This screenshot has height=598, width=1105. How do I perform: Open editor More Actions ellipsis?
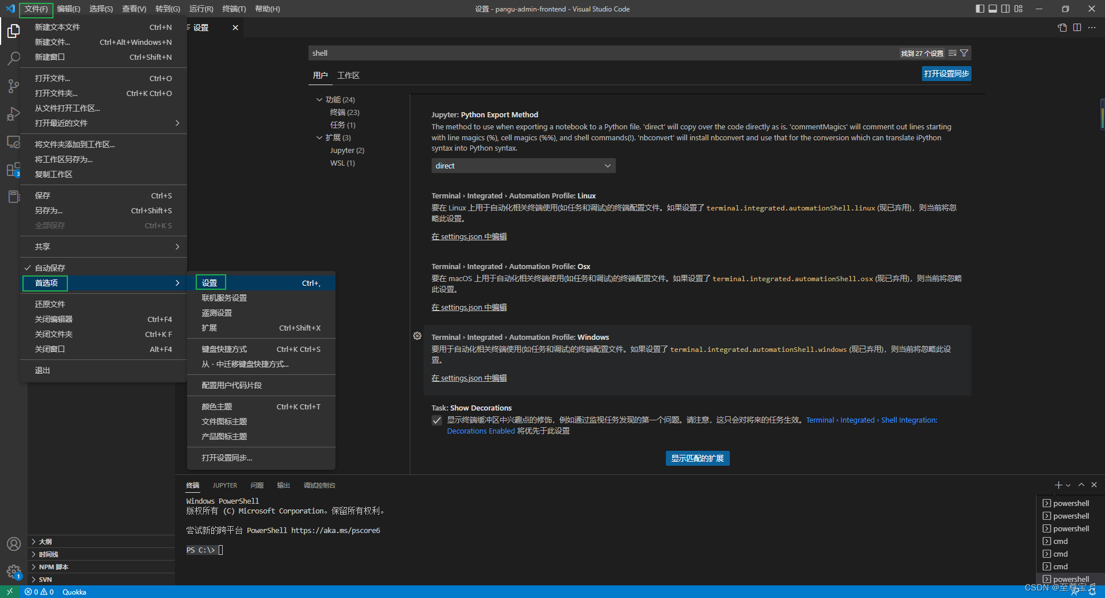[x=1092, y=28]
